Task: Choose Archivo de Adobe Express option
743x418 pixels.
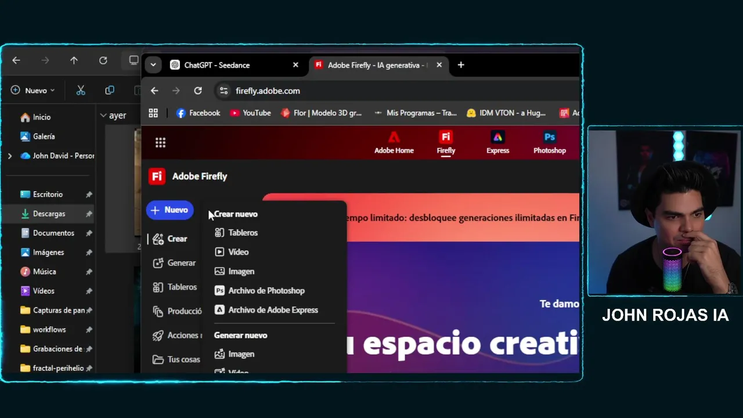Action: click(266, 310)
